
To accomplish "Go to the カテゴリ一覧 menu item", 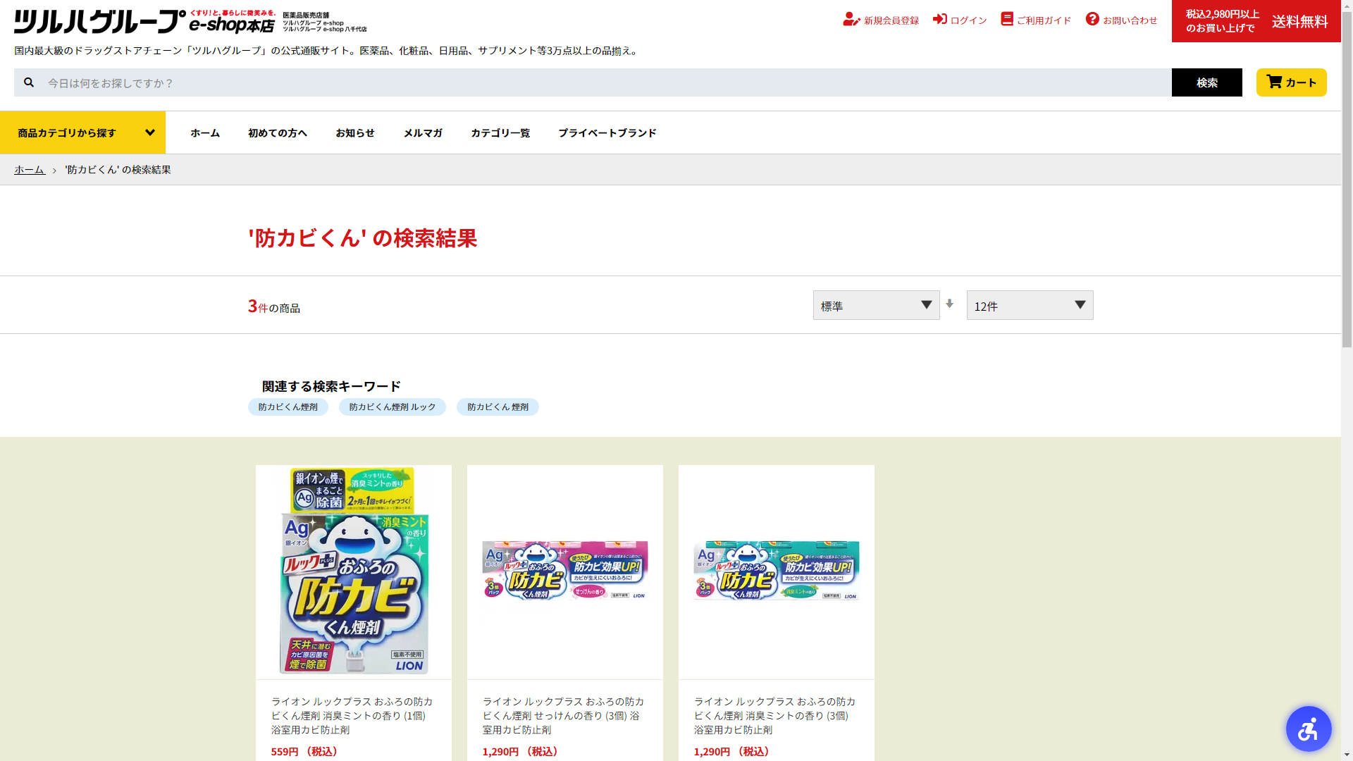I will point(500,132).
